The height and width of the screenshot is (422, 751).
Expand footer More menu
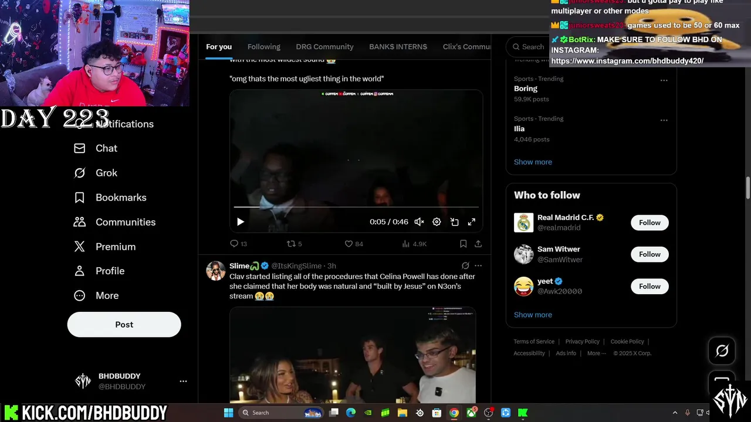point(597,353)
